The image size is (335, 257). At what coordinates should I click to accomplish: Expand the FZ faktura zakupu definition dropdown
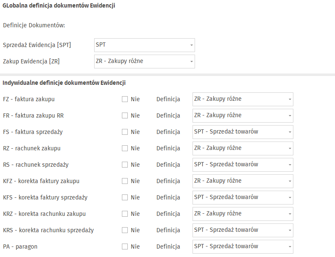[243, 99]
